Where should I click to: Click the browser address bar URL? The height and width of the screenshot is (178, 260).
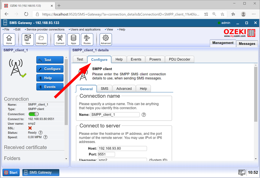point(121,14)
